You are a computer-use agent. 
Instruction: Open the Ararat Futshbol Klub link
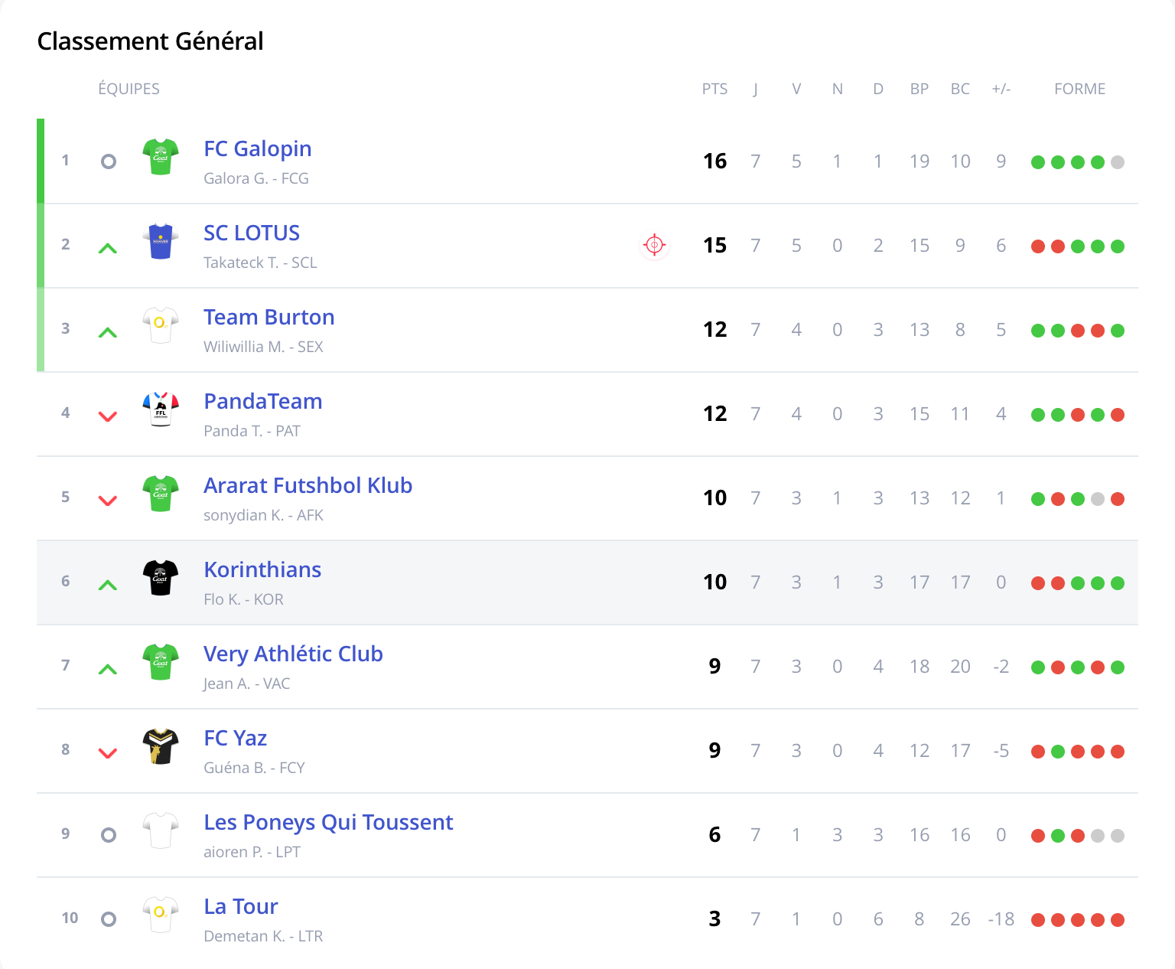[308, 485]
